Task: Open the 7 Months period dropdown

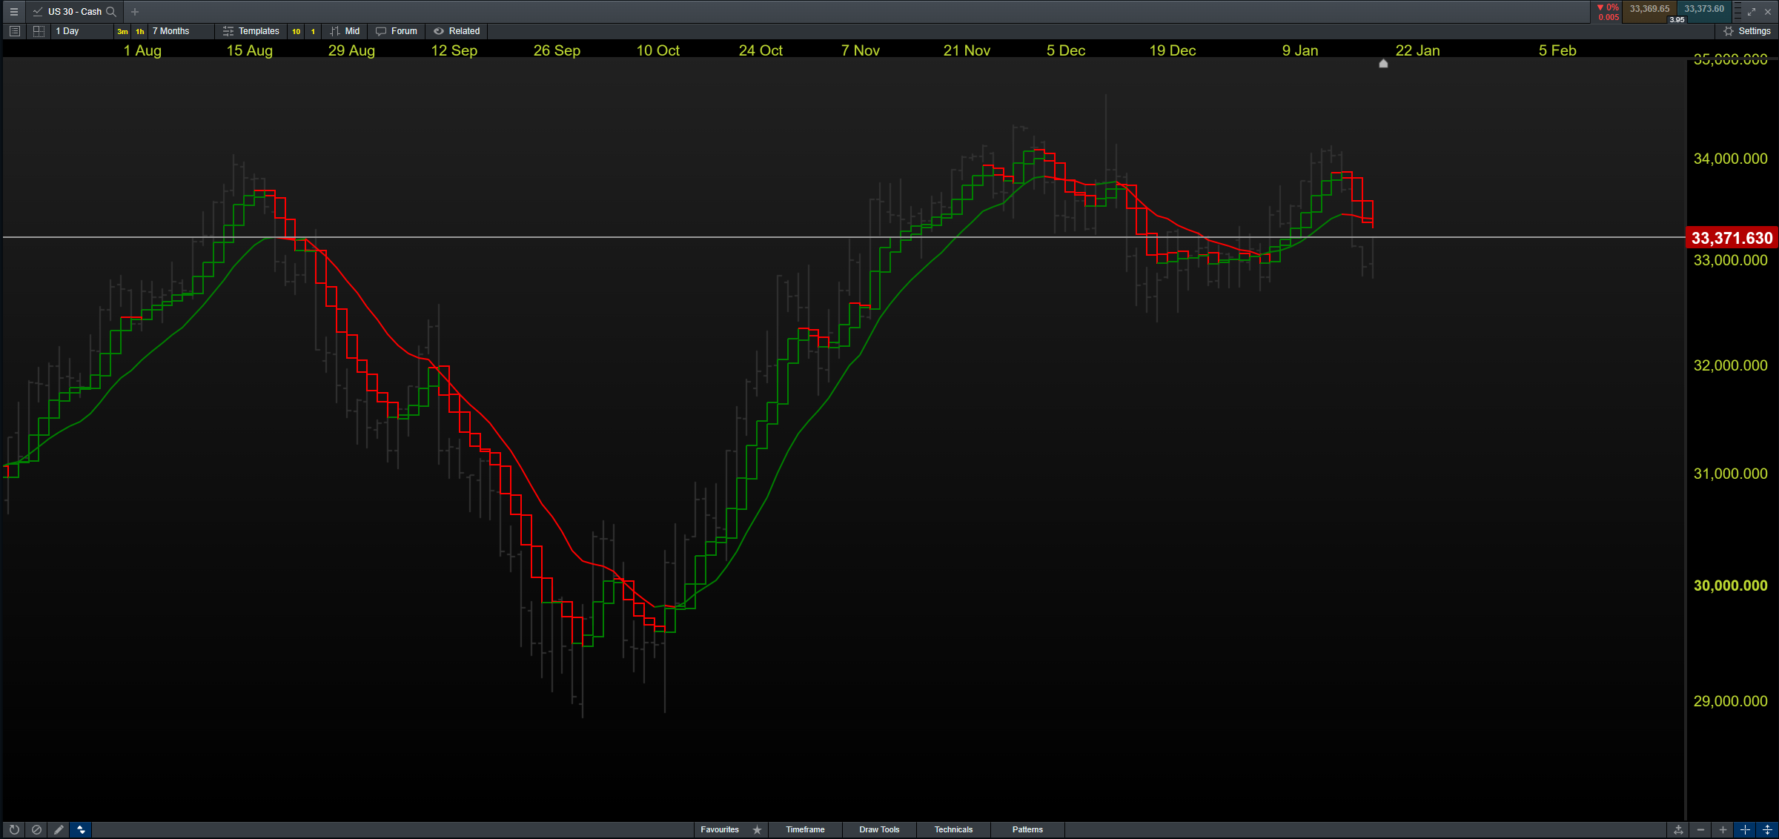Action: [176, 31]
